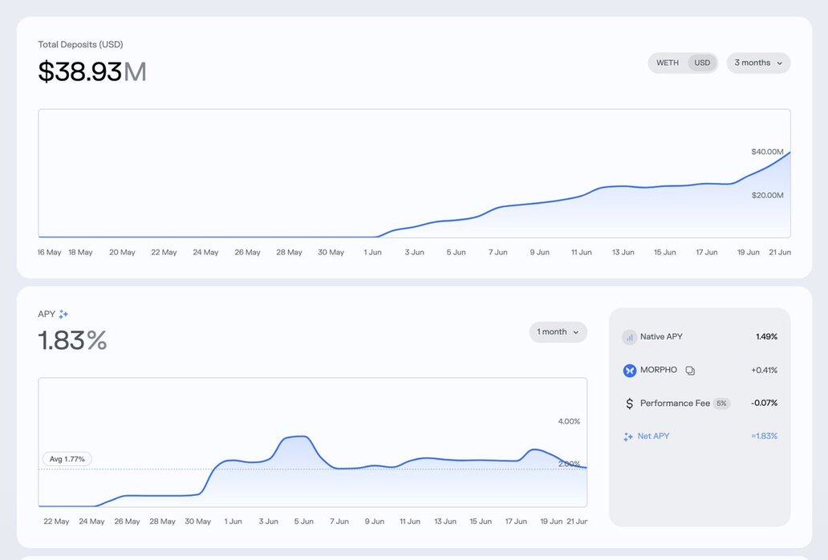
Task: Click the Native APY bar chart icon
Action: tap(629, 338)
